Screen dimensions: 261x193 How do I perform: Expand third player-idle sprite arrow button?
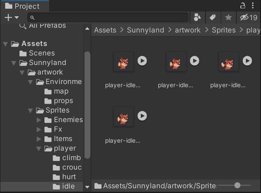point(247,61)
